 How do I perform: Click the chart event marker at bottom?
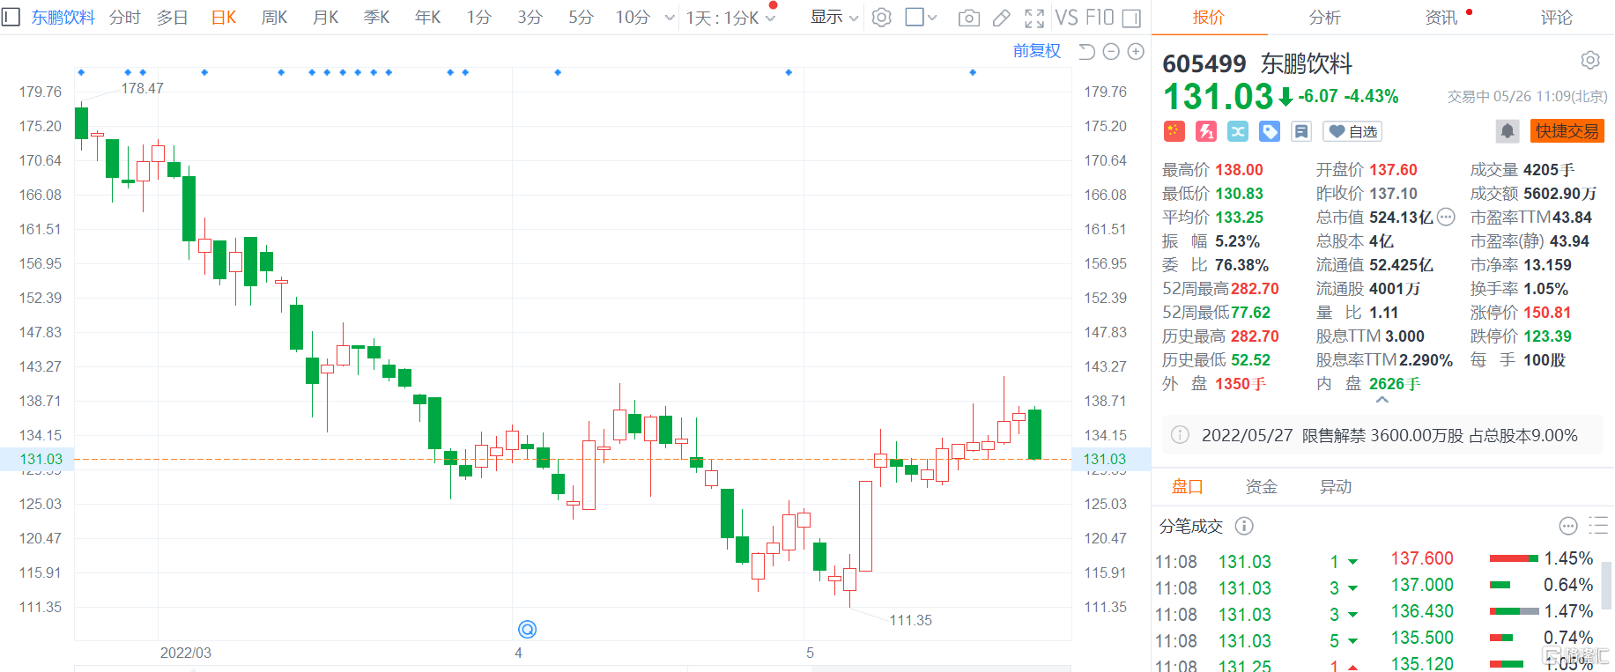527,629
